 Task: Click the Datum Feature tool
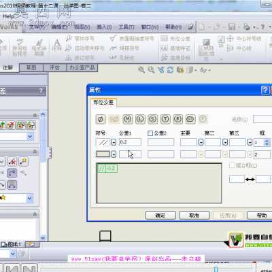pyautogui.click(x=175, y=48)
